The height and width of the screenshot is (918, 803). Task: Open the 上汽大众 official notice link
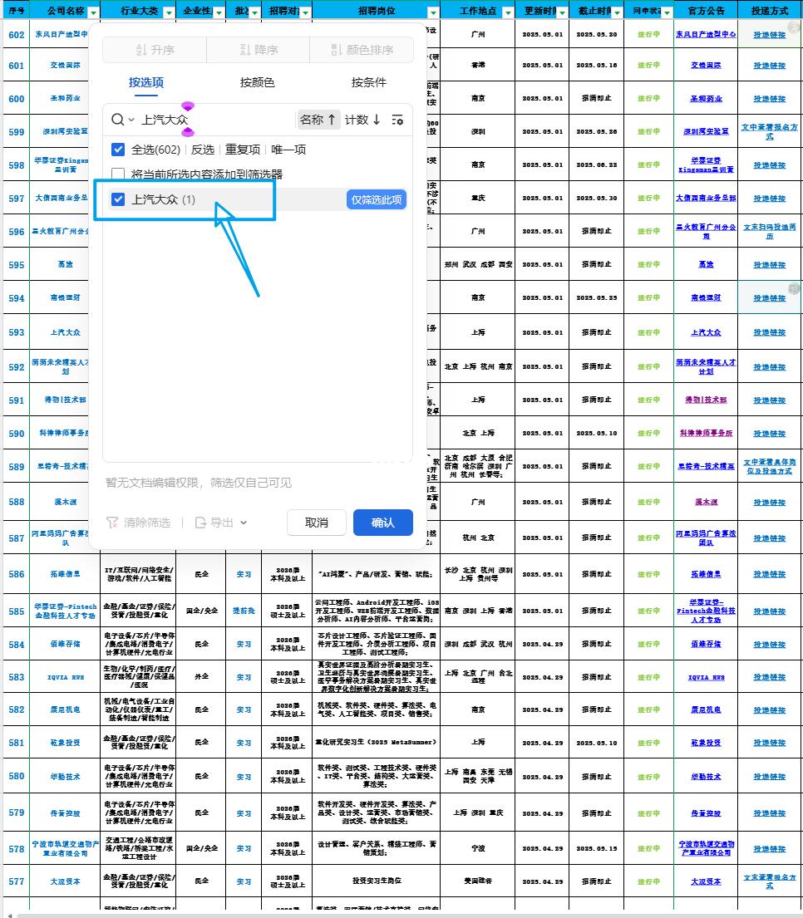(x=706, y=332)
